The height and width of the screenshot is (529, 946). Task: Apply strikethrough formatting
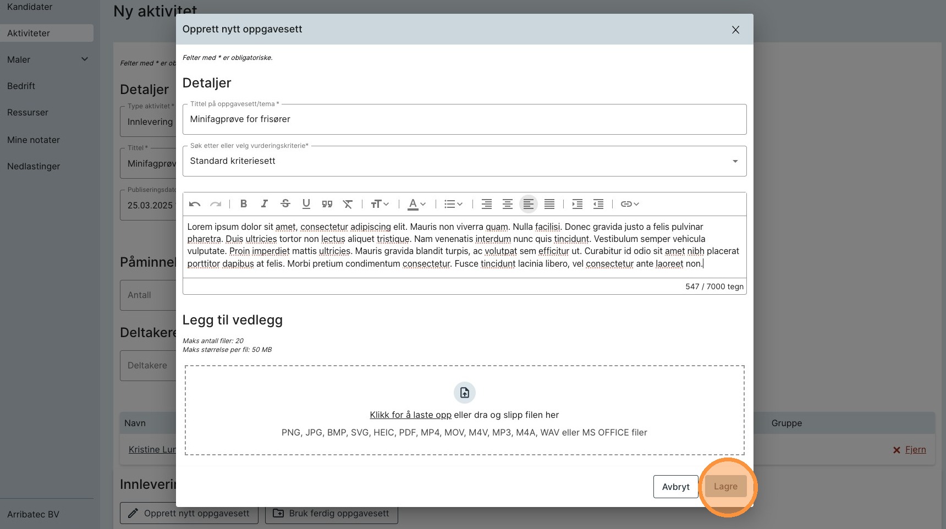285,204
